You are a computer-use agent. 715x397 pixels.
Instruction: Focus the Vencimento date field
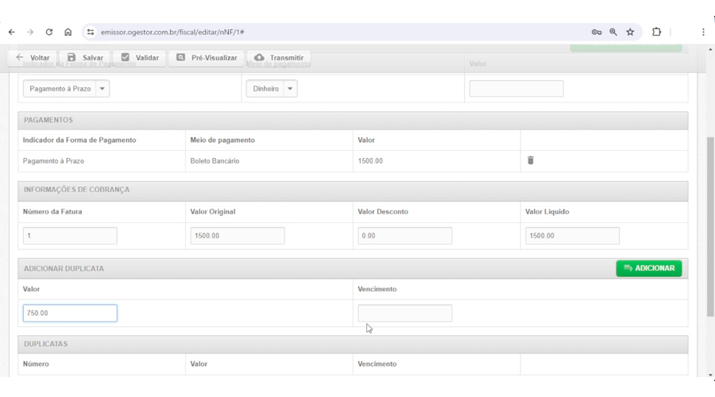pyautogui.click(x=404, y=314)
